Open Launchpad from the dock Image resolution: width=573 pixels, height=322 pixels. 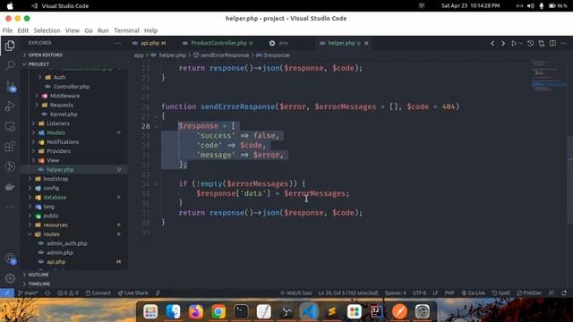point(150,311)
